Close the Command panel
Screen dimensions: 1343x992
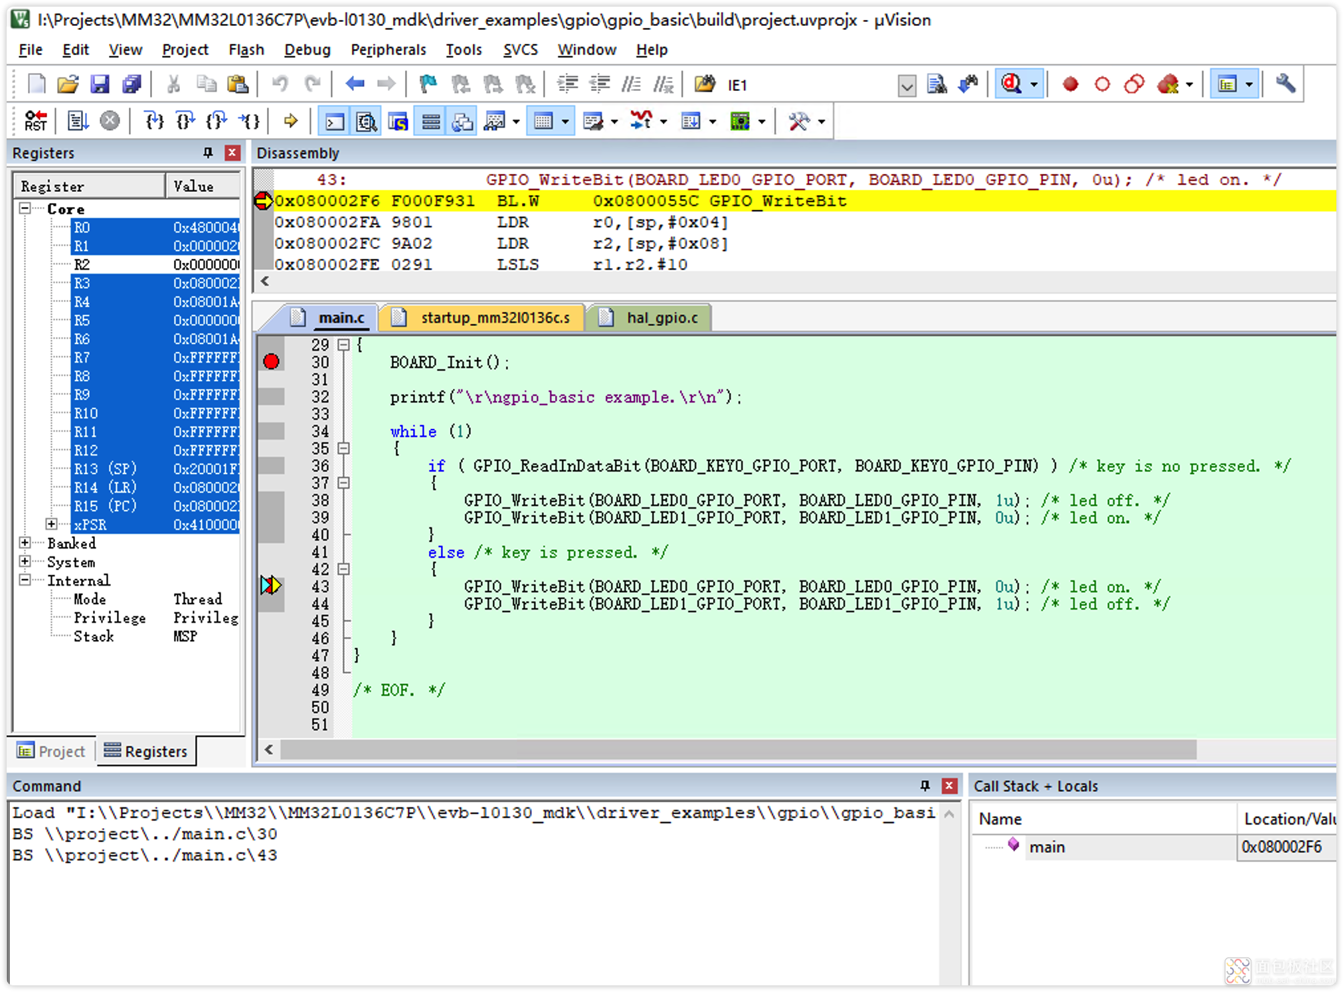click(949, 786)
